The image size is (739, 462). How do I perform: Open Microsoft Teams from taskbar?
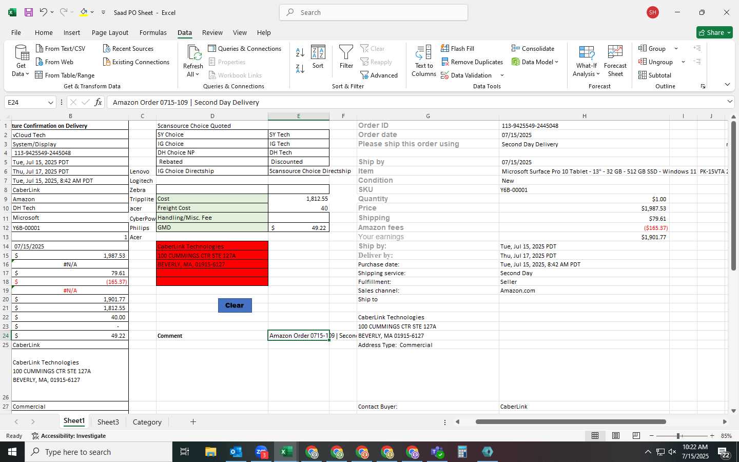point(437,452)
